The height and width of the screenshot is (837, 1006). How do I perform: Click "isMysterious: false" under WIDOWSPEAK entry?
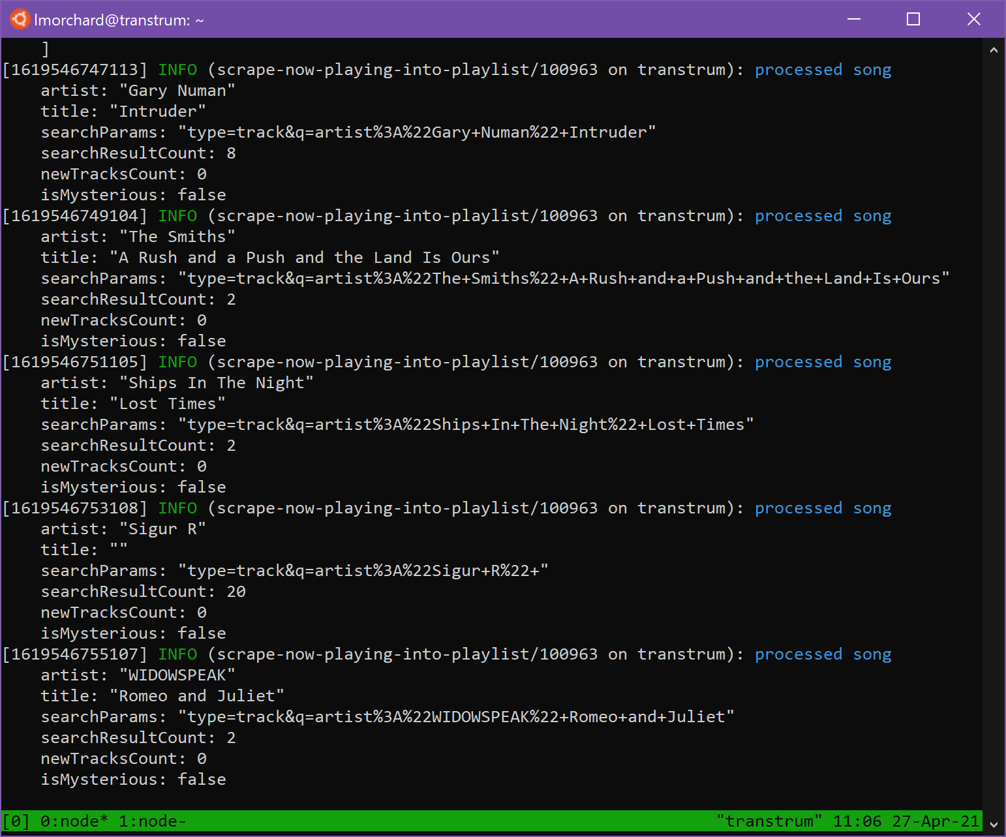[x=134, y=780]
